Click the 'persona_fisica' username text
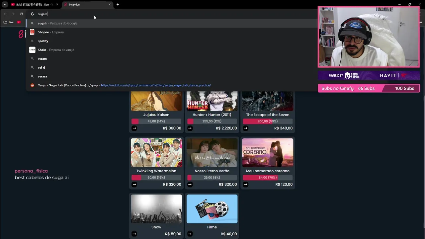Screen dimensions: 425x239 click(31, 171)
